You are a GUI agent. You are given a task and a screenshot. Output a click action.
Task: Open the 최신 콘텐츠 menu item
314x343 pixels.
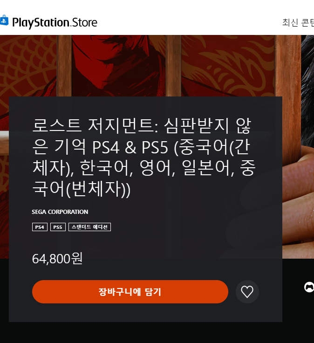[x=298, y=22]
